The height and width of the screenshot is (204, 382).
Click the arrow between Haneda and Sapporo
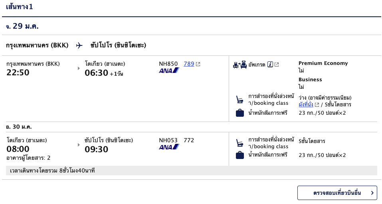tap(79, 145)
